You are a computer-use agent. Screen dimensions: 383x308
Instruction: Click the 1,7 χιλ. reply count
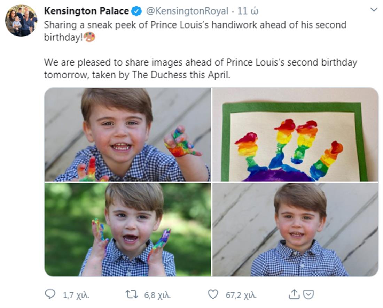(76, 295)
